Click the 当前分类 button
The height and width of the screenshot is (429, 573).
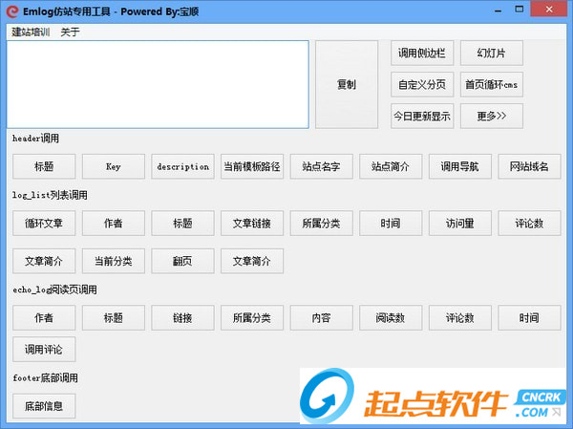[x=114, y=261]
